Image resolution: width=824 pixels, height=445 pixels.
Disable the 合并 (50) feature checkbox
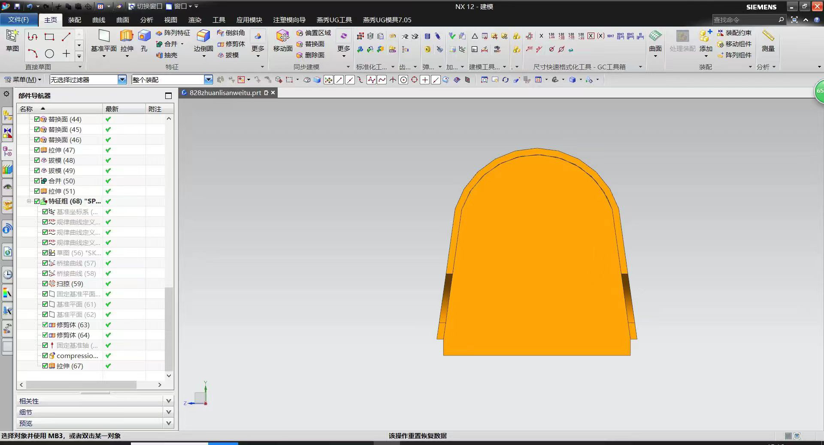click(37, 181)
